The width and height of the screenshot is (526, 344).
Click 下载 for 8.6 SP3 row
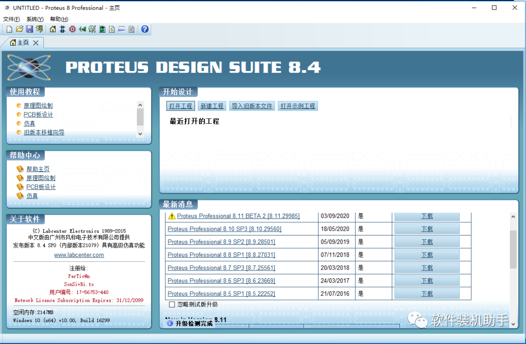pyautogui.click(x=427, y=281)
